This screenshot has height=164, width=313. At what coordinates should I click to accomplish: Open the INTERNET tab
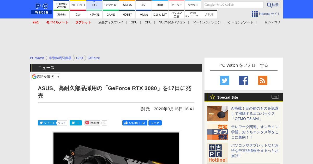coord(78,5)
